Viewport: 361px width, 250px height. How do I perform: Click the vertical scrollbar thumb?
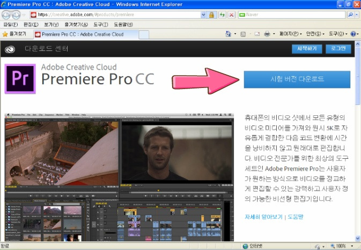click(x=358, y=76)
